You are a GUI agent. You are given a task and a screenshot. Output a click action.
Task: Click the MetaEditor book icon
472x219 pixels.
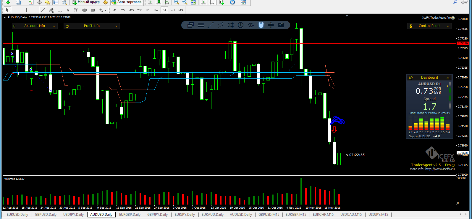pyautogui.click(x=106, y=2)
